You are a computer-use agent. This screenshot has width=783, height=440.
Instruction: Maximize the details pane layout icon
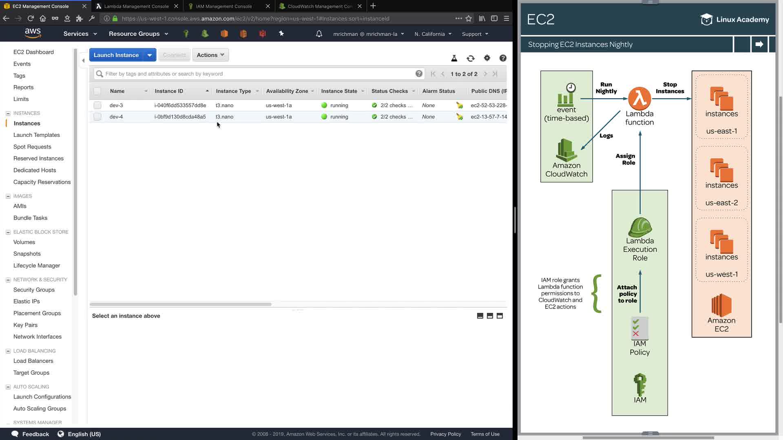pyautogui.click(x=500, y=316)
